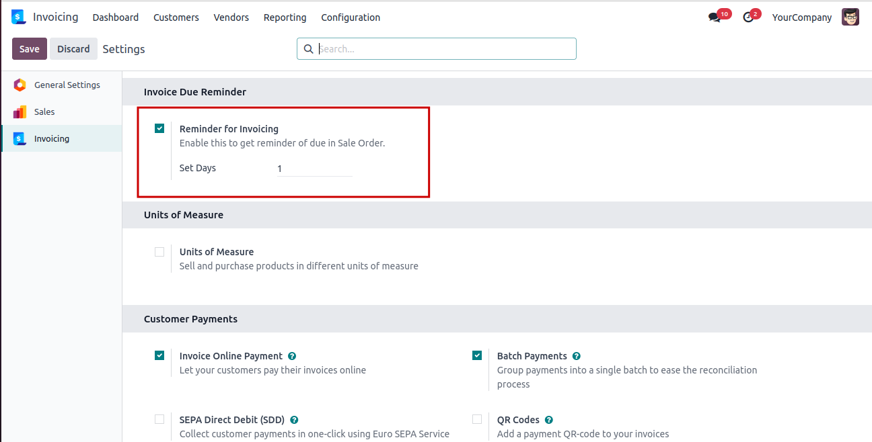Click the help icon beside Invoice Online Payment
The image size is (872, 442).
[x=292, y=356]
